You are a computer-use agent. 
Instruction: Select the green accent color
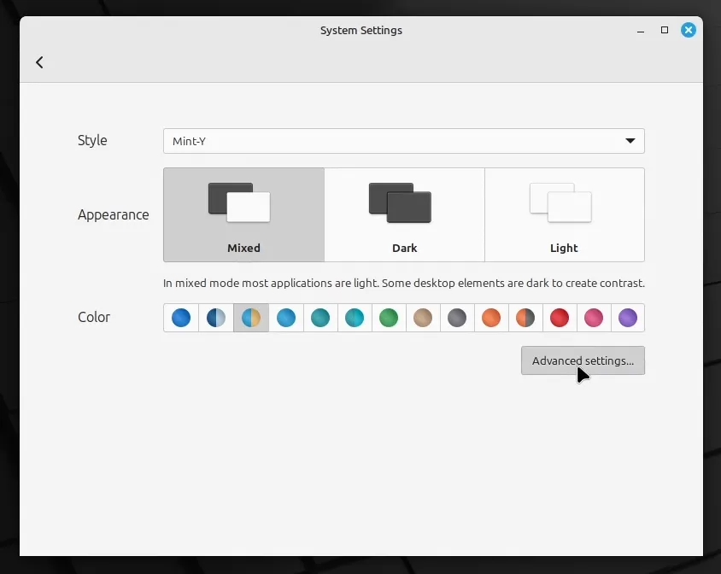tap(389, 317)
